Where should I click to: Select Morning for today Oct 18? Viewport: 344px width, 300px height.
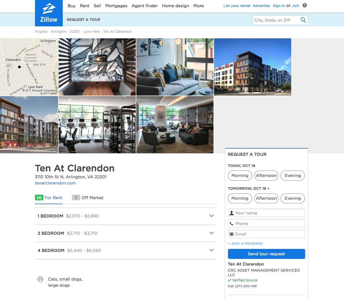(240, 176)
